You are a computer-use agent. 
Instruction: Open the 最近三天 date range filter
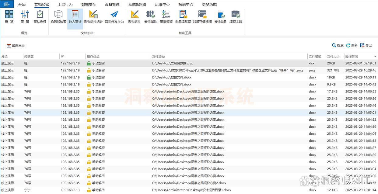click(x=16, y=46)
